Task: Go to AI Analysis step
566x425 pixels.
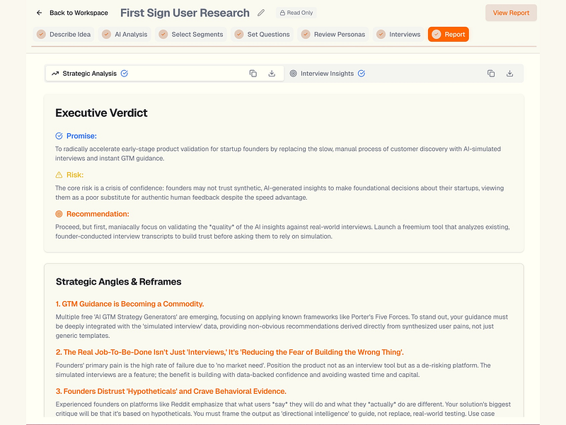Action: [x=125, y=34]
